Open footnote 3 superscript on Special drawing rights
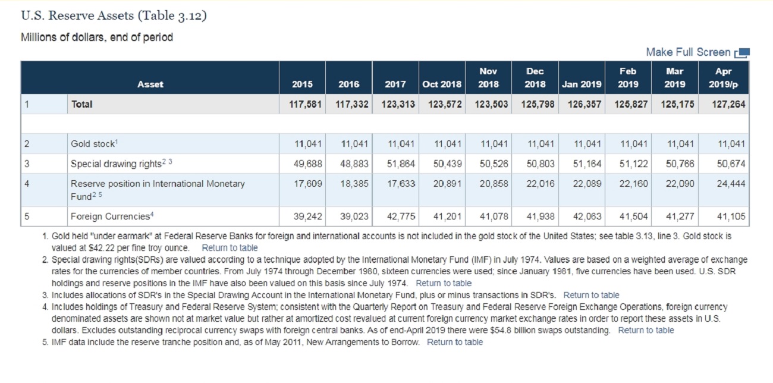The height and width of the screenshot is (383, 773). [171, 161]
